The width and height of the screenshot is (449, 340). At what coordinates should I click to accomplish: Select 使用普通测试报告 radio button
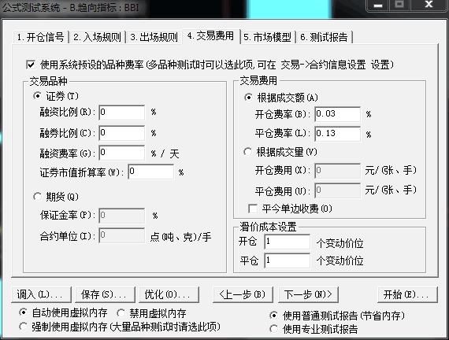274,316
